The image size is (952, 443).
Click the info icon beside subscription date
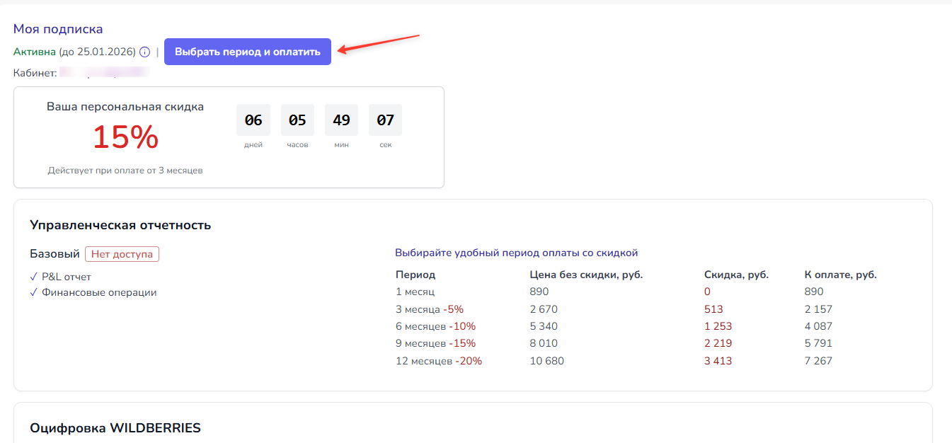coord(144,52)
